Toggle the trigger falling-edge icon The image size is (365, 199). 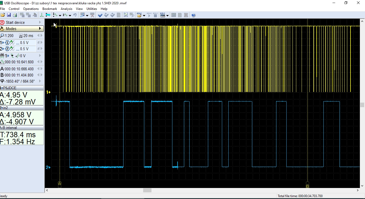12,56
